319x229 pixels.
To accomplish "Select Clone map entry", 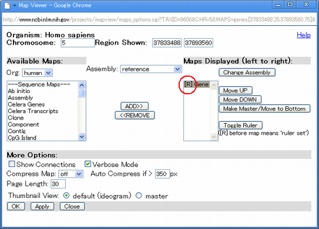I will (x=42, y=118).
